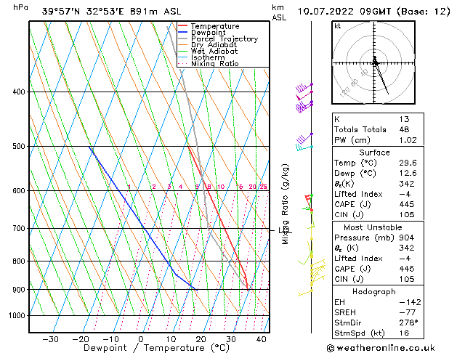Click the blue Dewpoint legend line sample

[x=182, y=32]
